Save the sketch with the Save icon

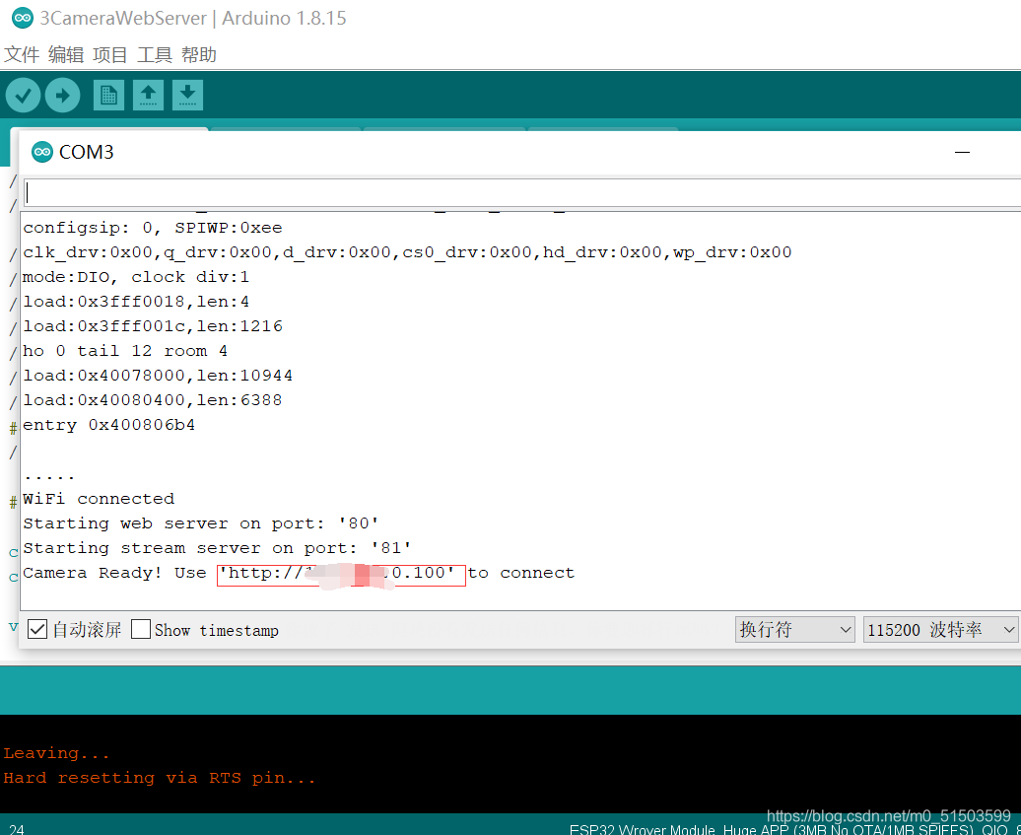[x=187, y=95]
